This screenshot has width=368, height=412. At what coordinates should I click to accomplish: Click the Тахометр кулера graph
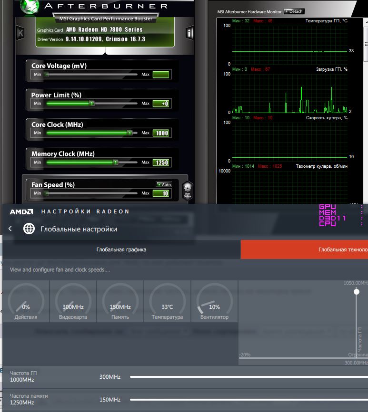click(289, 187)
